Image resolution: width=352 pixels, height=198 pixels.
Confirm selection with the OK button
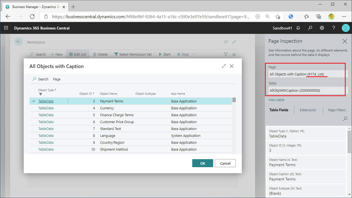pos(202,163)
